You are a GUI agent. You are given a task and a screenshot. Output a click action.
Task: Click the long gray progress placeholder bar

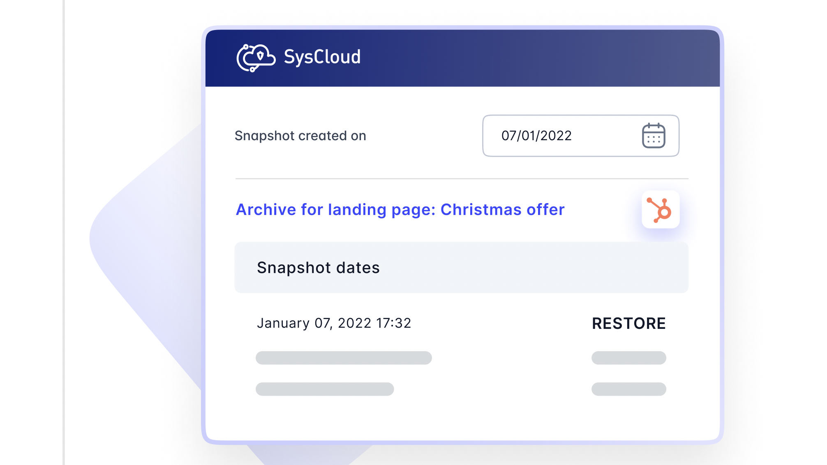[x=343, y=358]
